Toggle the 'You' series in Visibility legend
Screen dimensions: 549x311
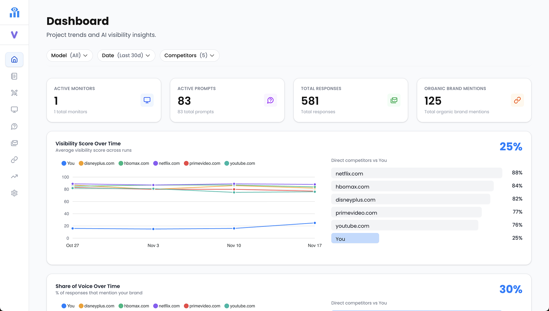point(68,163)
